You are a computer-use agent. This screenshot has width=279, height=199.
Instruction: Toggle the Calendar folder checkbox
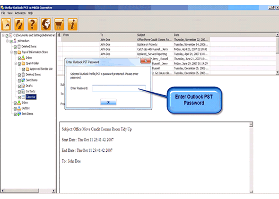click(x=19, y=97)
